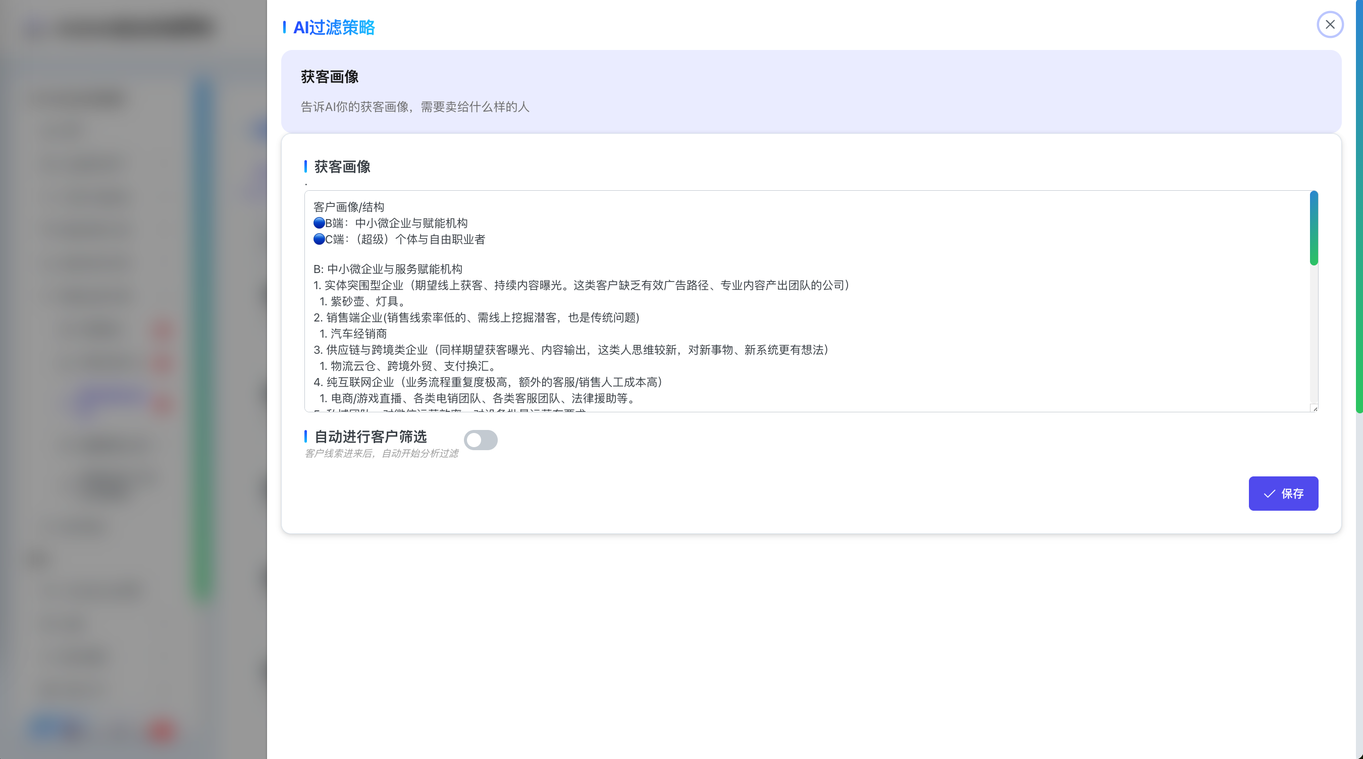Image resolution: width=1363 pixels, height=759 pixels.
Task: Place cursor on 客户画像/结构 first line
Action: click(x=349, y=207)
